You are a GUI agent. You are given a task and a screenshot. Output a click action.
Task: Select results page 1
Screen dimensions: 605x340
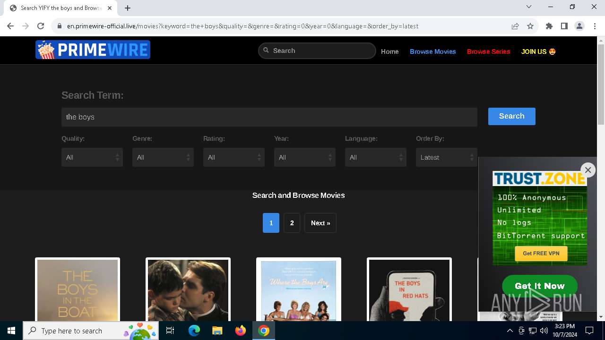tap(271, 223)
